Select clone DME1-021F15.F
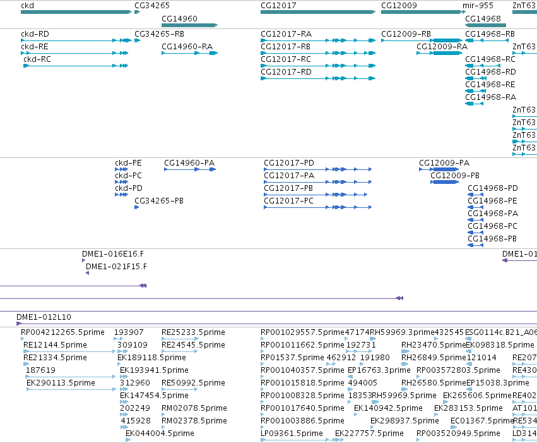 point(116,267)
